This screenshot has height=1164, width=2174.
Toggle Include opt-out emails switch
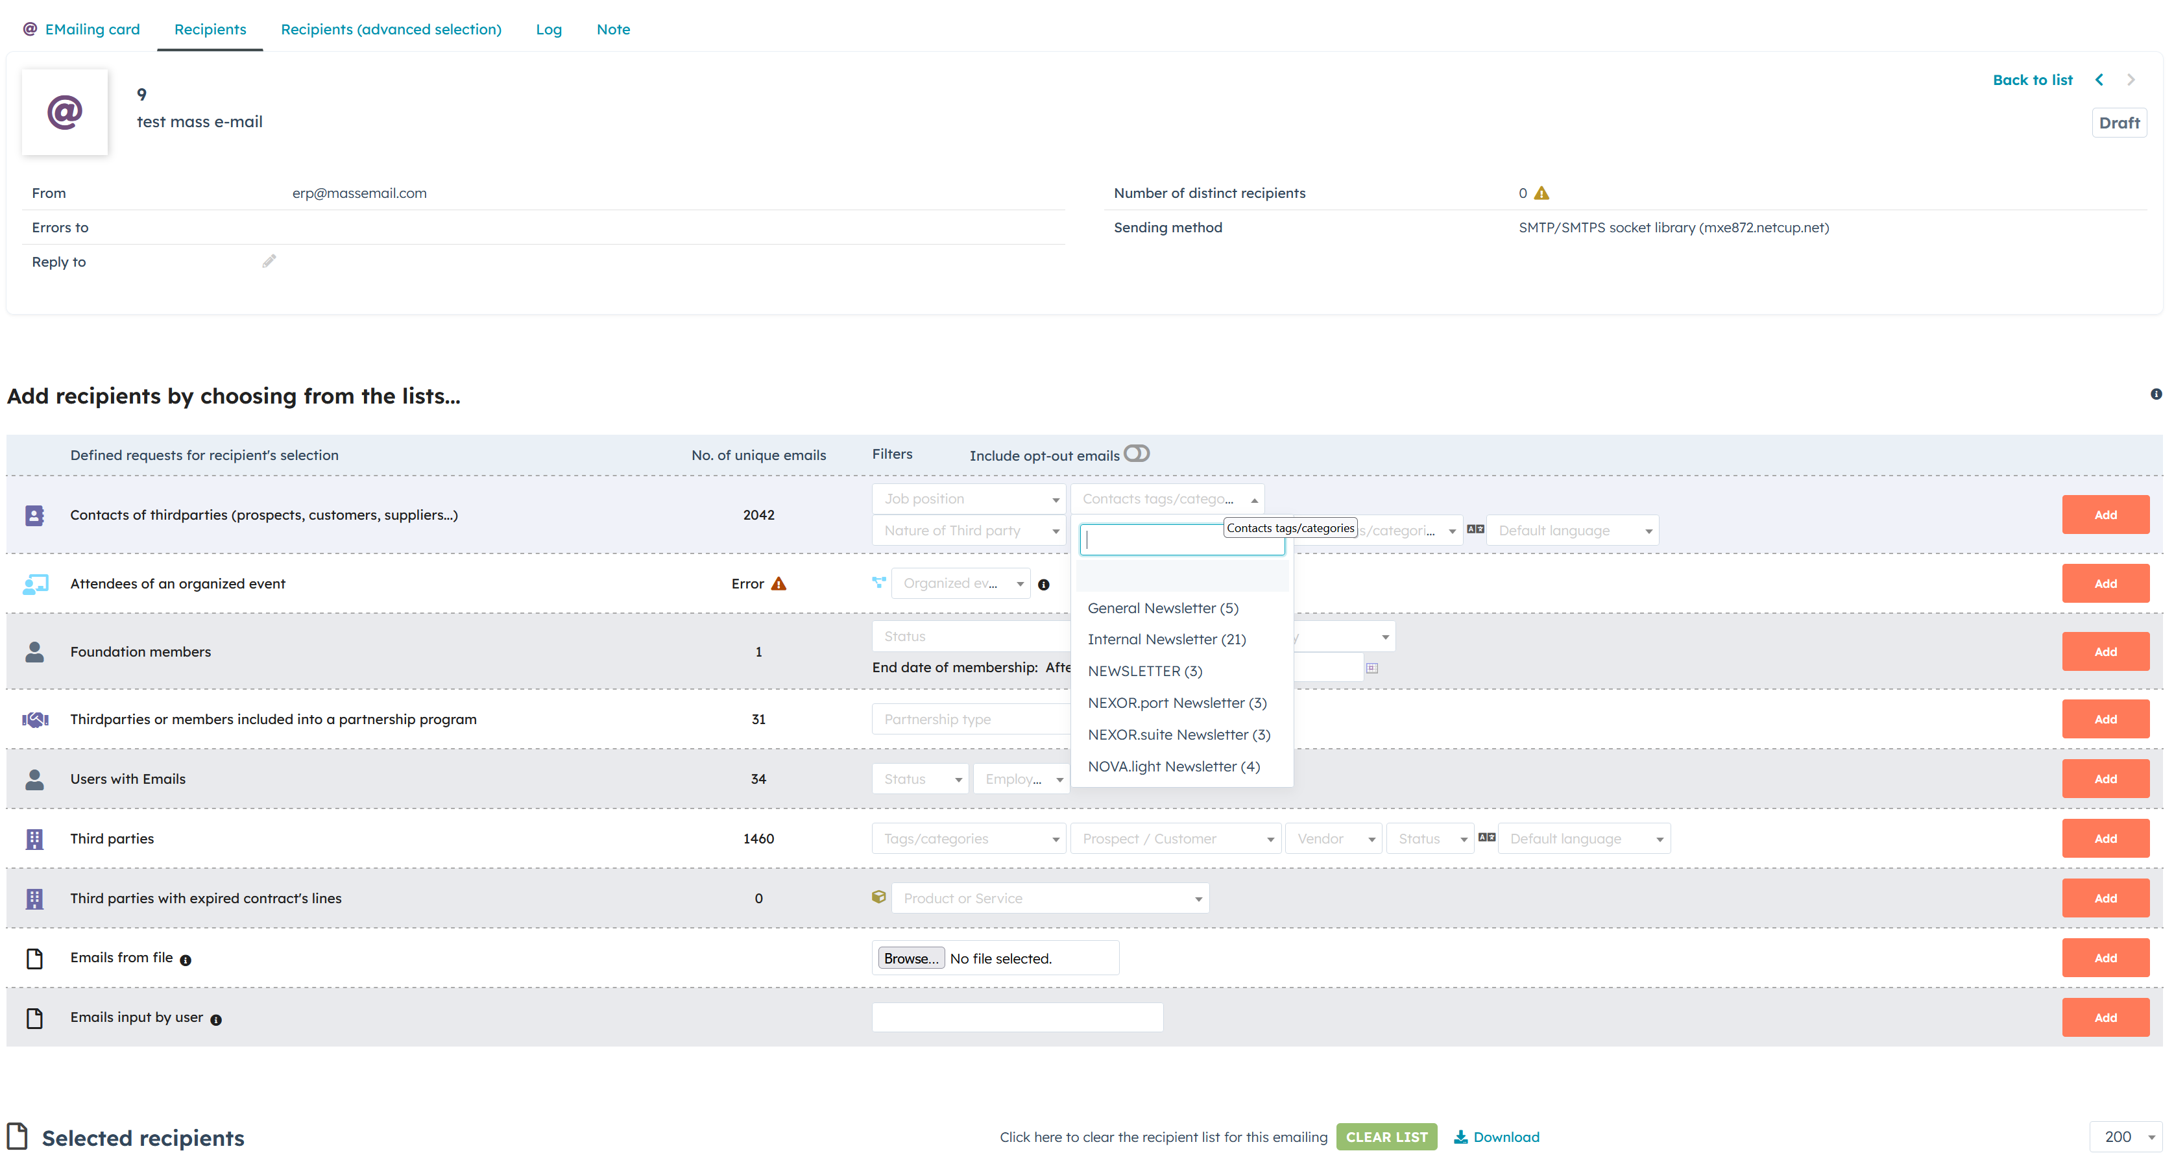coord(1136,454)
